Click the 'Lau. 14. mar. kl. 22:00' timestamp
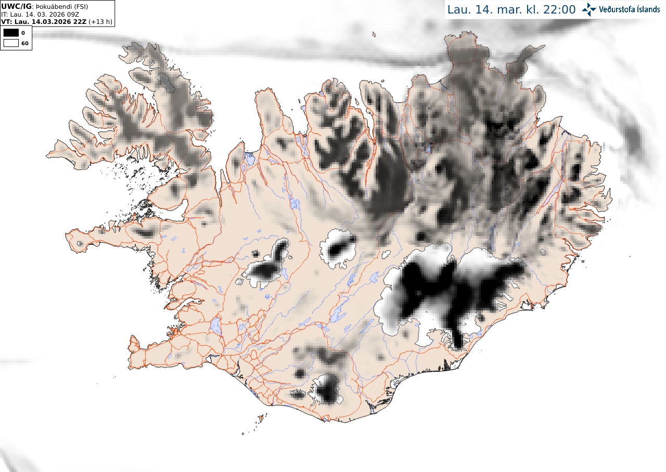Viewport: 666px width, 472px height. coord(511,9)
